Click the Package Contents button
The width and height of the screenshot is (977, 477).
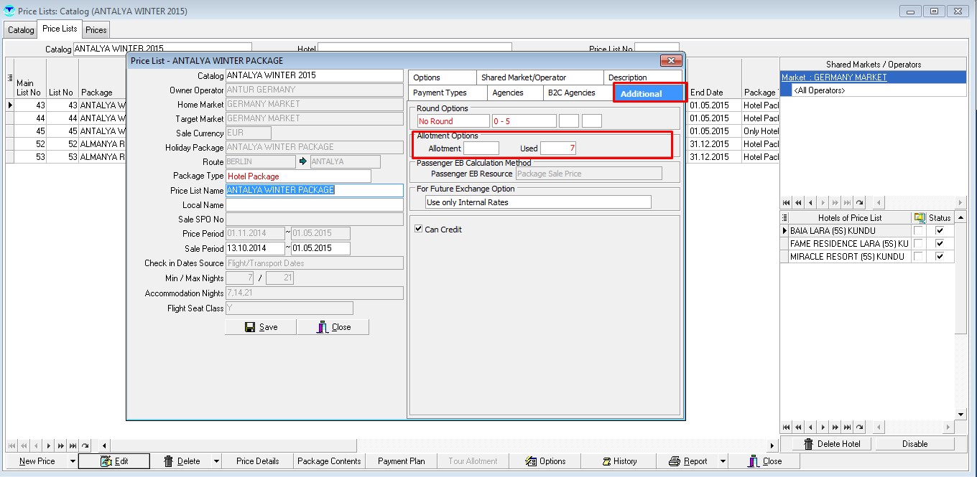[x=329, y=461]
